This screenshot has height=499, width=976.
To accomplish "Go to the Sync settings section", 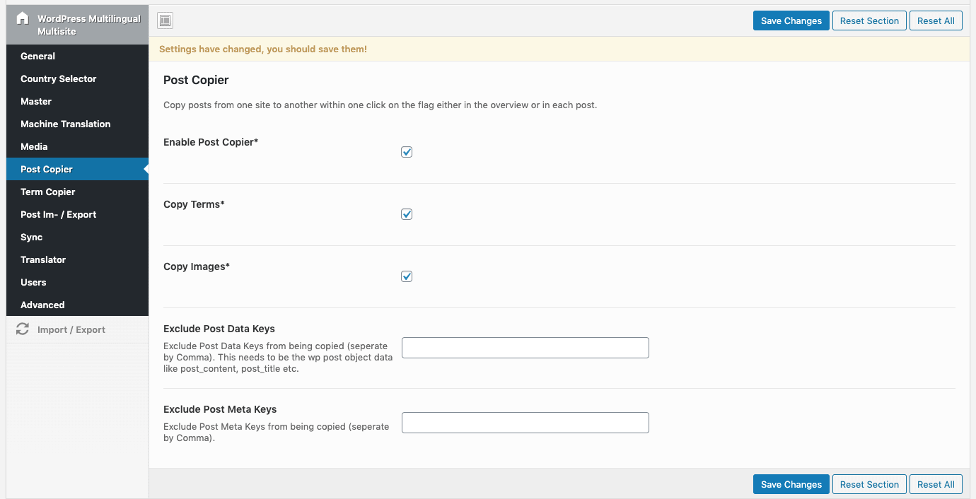I will pyautogui.click(x=31, y=237).
